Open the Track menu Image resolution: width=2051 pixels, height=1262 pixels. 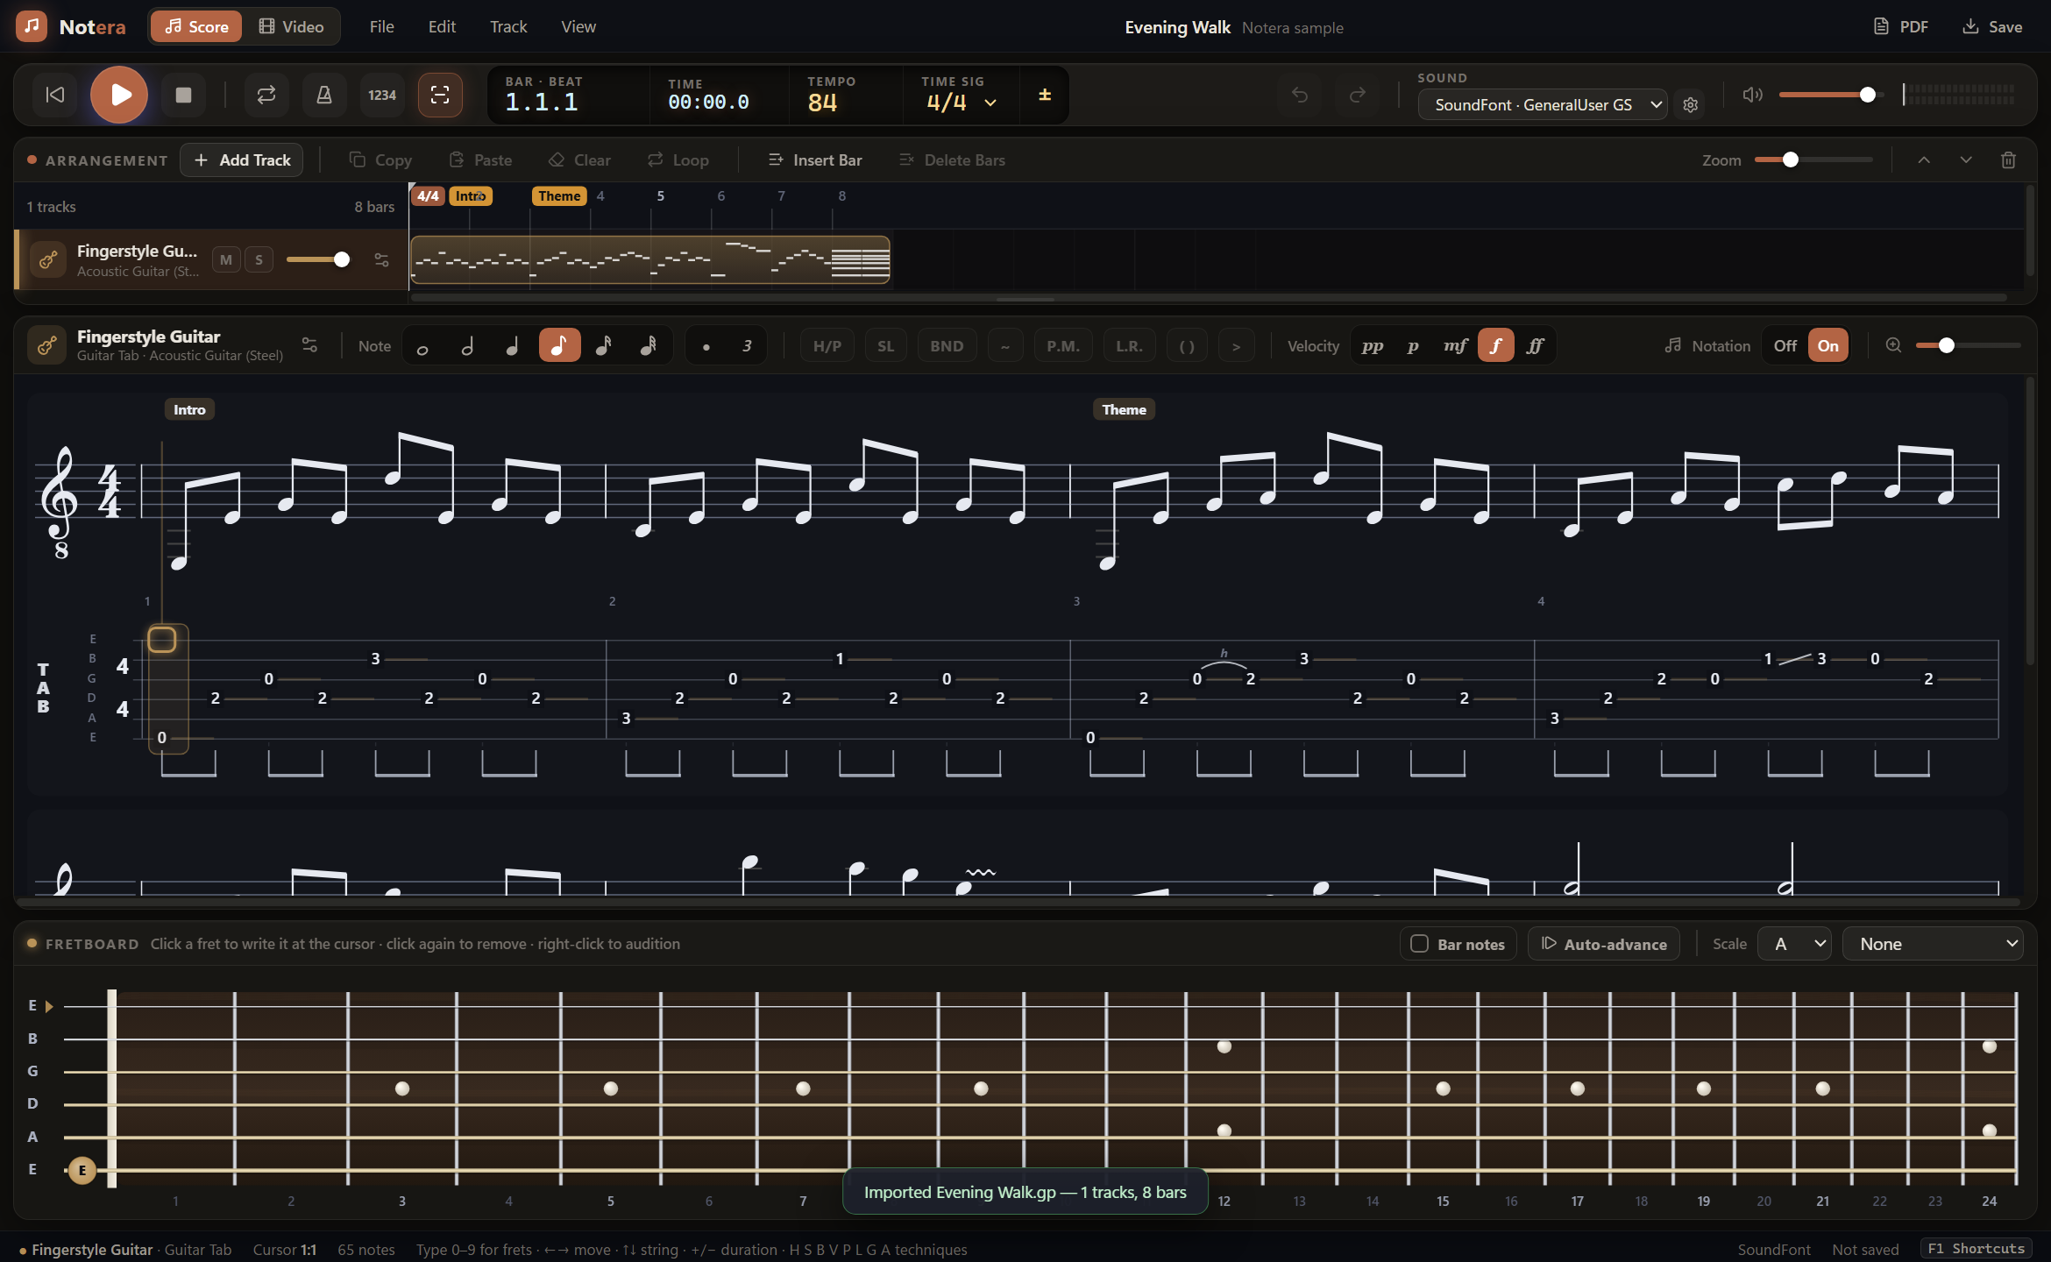(x=508, y=26)
